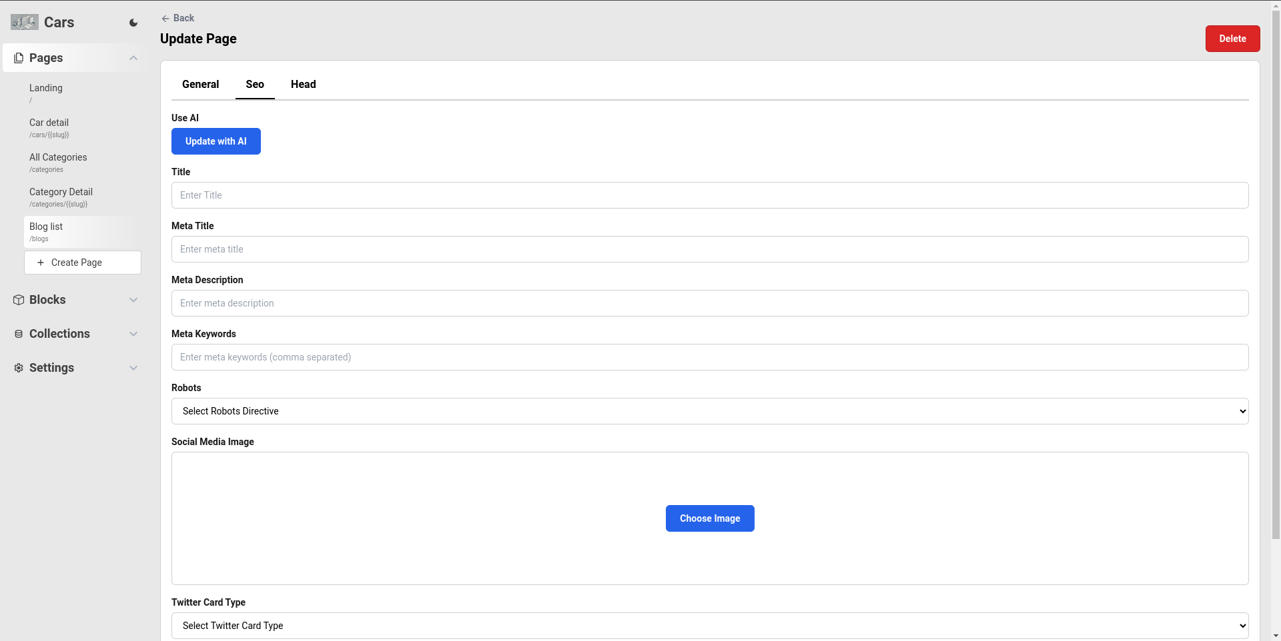
Task: Click the Blocks cube icon
Action: click(19, 300)
